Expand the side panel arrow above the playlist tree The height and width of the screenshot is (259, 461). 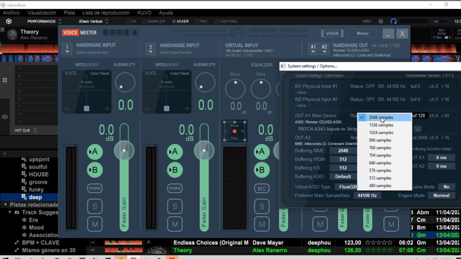[x=5, y=154]
